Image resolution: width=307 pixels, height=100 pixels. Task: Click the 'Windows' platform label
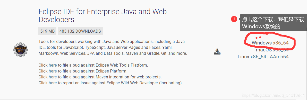[262, 43]
